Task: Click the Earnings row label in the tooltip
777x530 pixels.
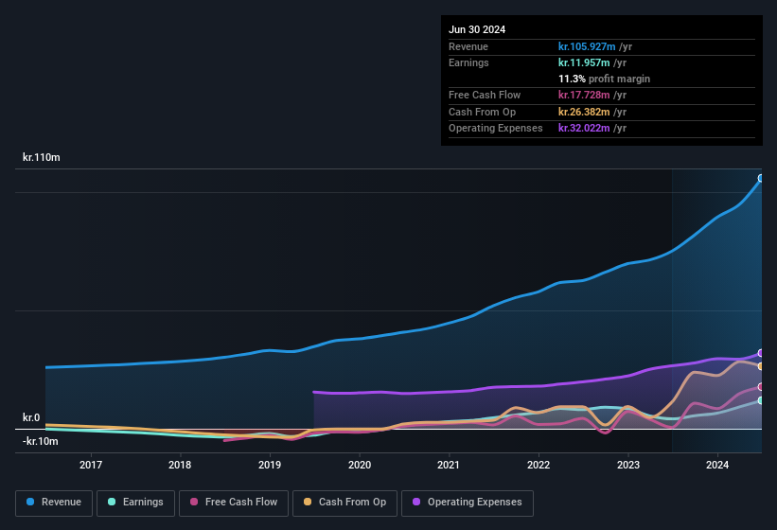Action: (468, 62)
